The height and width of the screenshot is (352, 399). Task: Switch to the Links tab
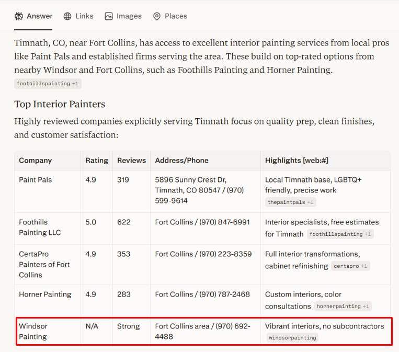click(x=78, y=16)
